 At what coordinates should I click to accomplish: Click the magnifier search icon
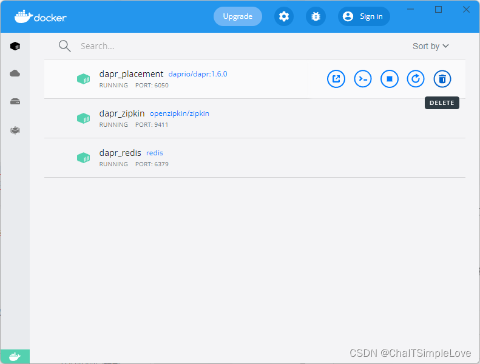pyautogui.click(x=64, y=46)
